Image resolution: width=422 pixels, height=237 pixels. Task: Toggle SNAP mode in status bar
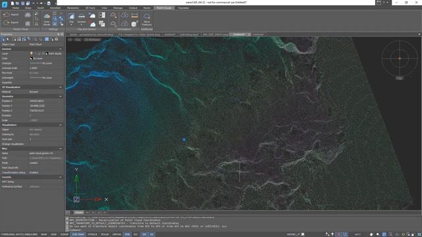(44, 234)
